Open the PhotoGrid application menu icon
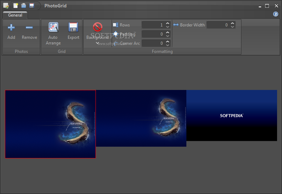Image resolution: width=282 pixels, height=194 pixels. [x=6, y=6]
